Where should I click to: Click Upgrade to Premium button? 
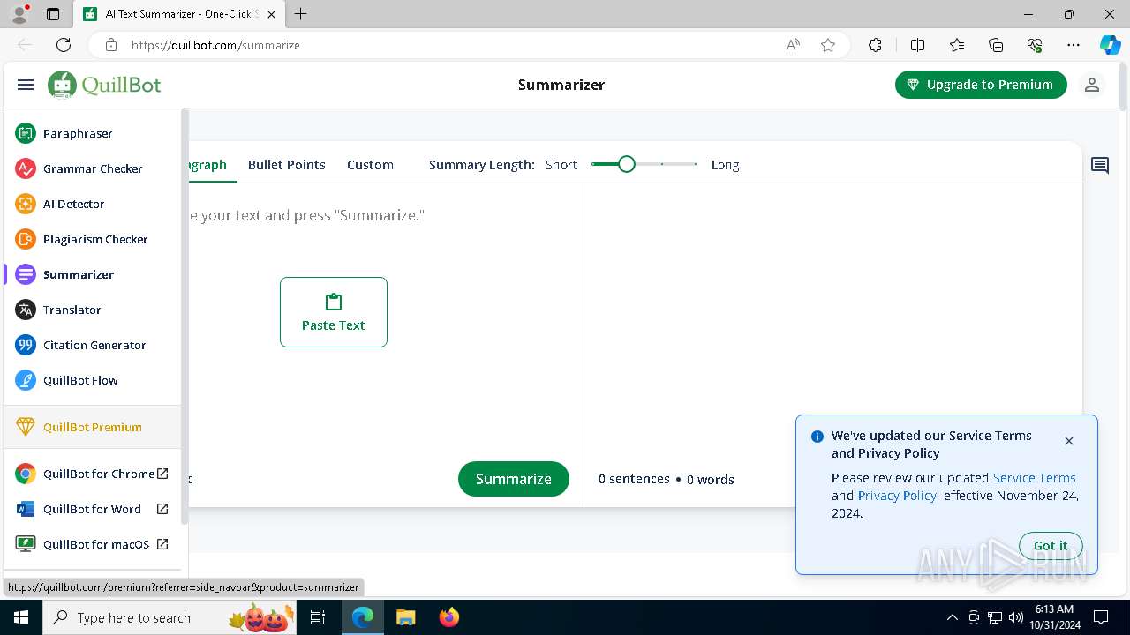coord(981,85)
